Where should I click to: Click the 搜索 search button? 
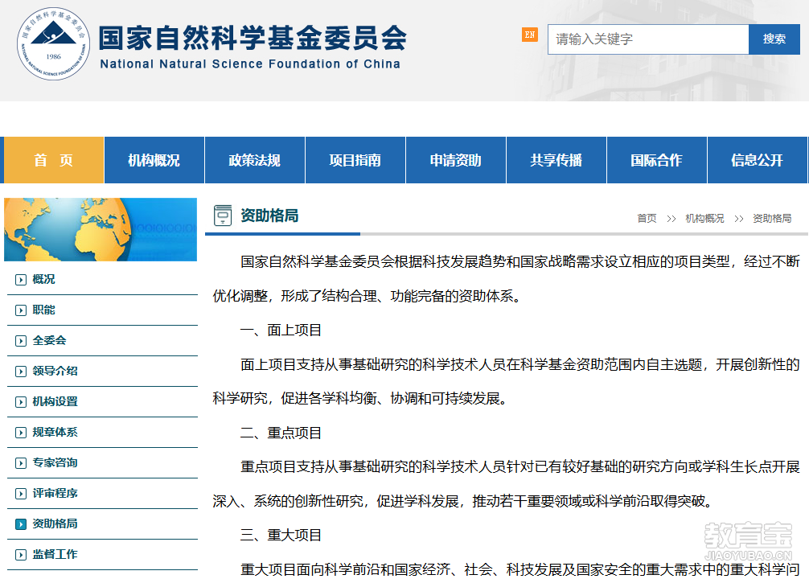[x=774, y=39]
